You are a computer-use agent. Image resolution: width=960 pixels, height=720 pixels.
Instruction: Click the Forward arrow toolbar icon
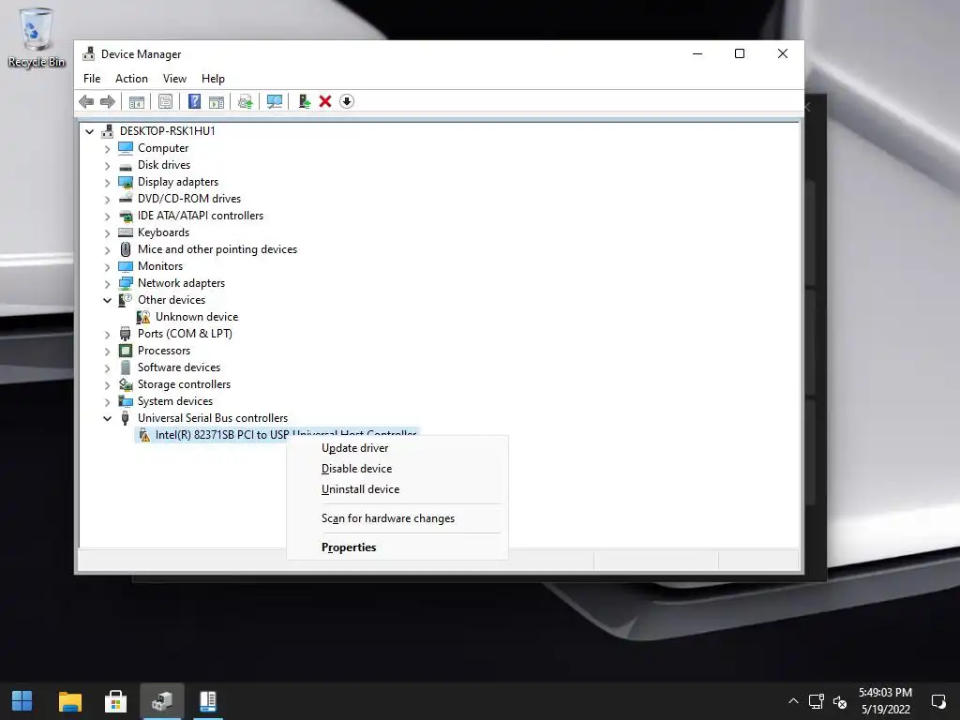coord(108,101)
